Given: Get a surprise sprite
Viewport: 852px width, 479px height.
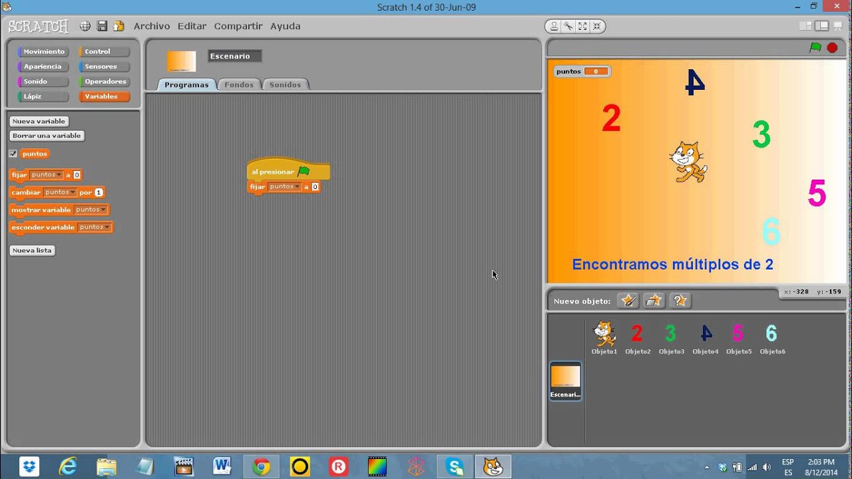Looking at the screenshot, I should [680, 301].
